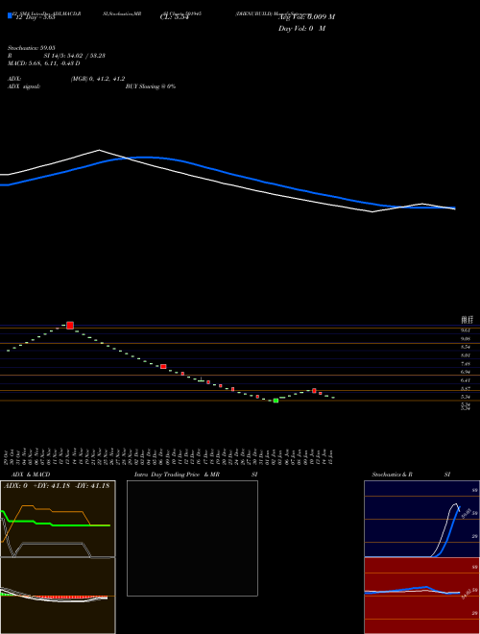Click the 'Avg Vol: 0.009 M' label
Viewport: 480px width, 634px height.
(306, 16)
